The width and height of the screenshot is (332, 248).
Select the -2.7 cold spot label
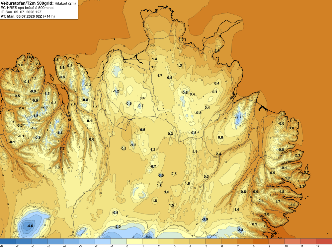[x=238, y=117]
